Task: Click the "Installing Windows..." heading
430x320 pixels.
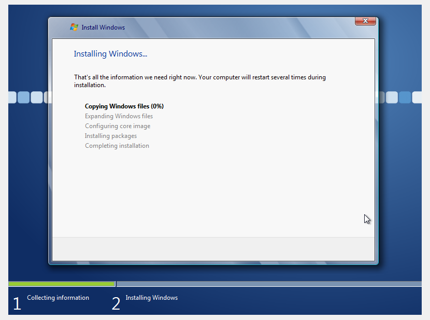Action: (x=110, y=54)
